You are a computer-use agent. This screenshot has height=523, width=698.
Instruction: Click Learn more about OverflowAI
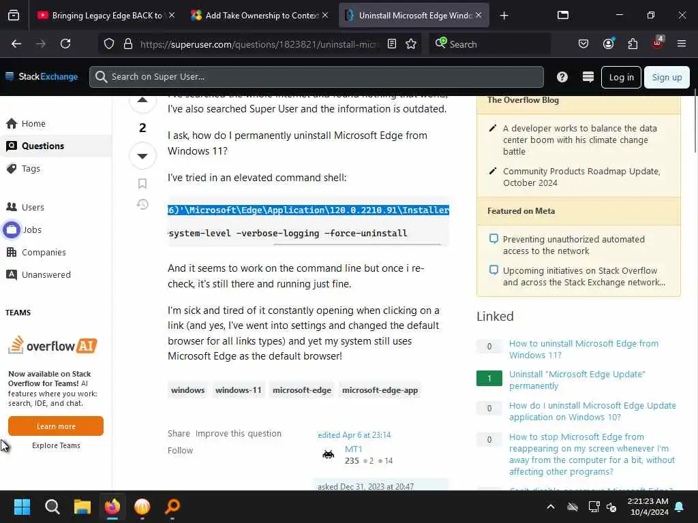tap(56, 426)
